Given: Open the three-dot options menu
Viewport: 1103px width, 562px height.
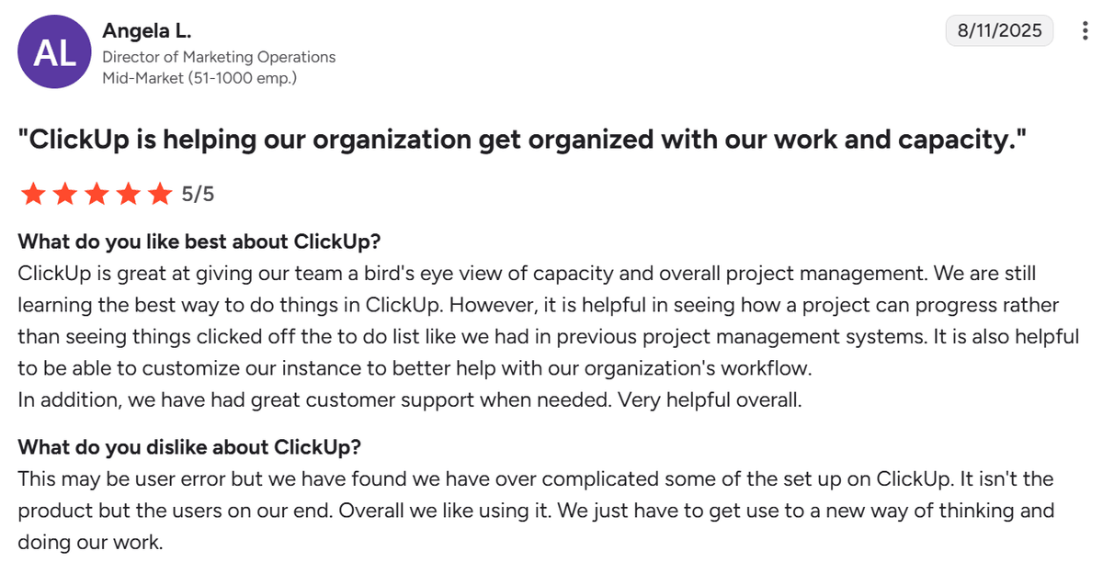Looking at the screenshot, I should coord(1086,31).
